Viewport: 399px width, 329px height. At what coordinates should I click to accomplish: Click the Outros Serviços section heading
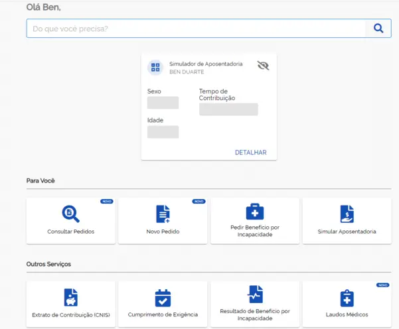pos(48,264)
